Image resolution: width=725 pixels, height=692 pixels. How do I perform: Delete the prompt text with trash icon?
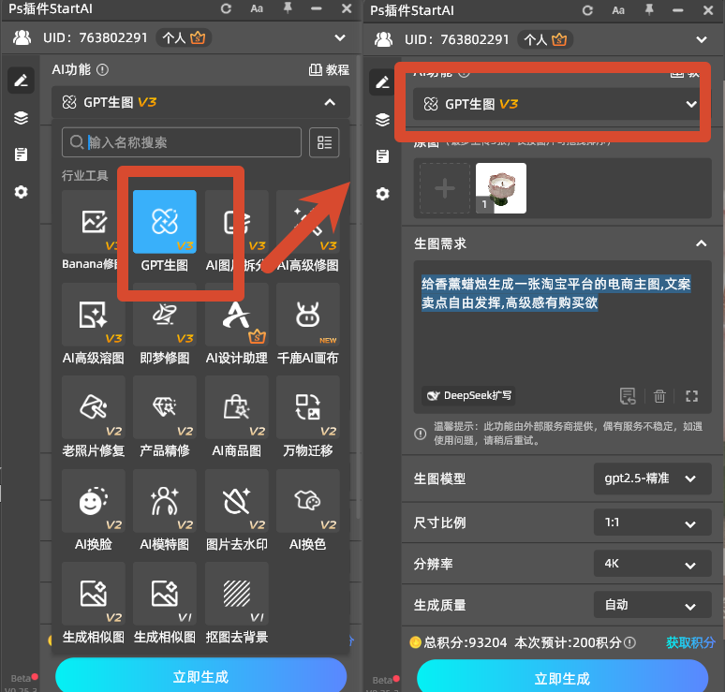[x=659, y=396]
